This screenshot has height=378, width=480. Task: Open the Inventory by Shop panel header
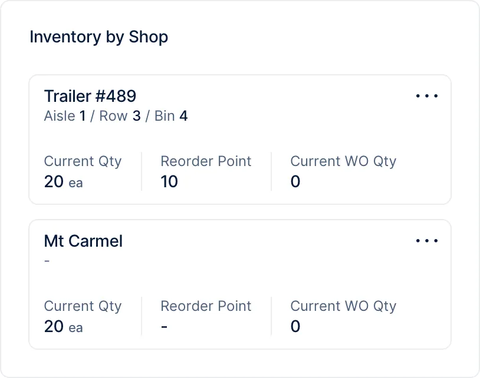tap(98, 37)
